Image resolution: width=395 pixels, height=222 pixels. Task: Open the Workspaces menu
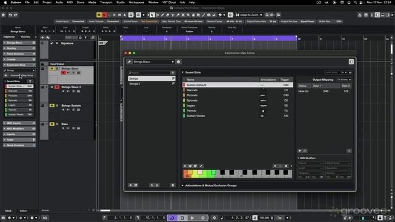click(136, 2)
